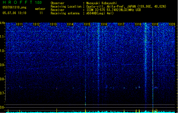Click the 1318 time axis label
Screen dimensions: 178x113
pyautogui.click(x=138, y=24)
